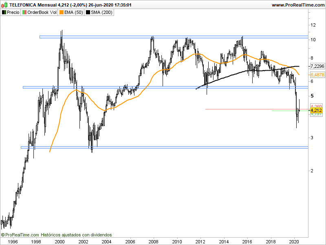Click the 12 price axis label
The width and height of the screenshot is (326, 245).
[313, 25]
